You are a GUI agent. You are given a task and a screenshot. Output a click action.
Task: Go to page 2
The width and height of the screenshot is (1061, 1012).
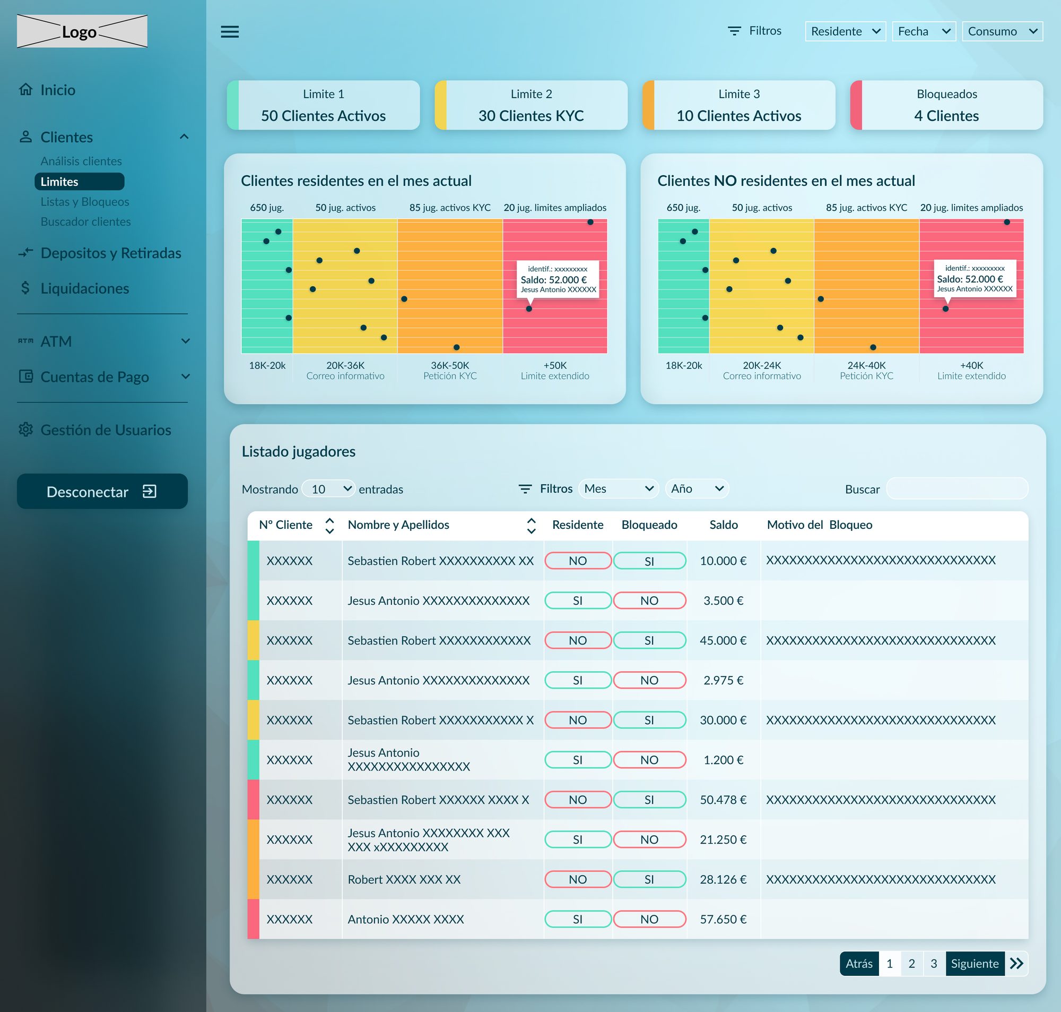tap(912, 964)
